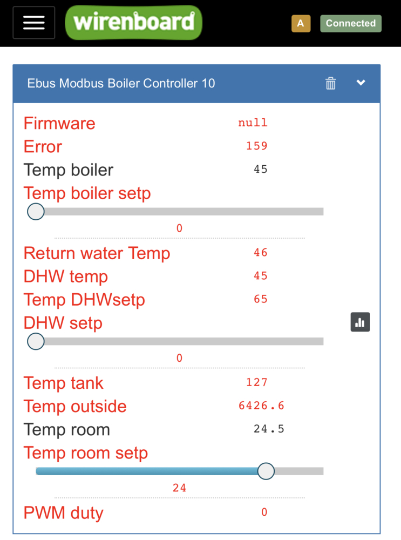Collapse the Ebus Modbus Boiler Controller panel
This screenshot has height=540, width=401.
click(x=361, y=83)
